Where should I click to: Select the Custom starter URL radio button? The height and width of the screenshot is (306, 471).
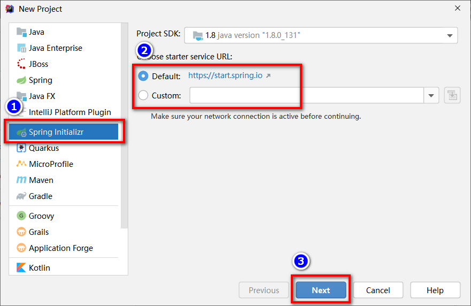pyautogui.click(x=143, y=95)
